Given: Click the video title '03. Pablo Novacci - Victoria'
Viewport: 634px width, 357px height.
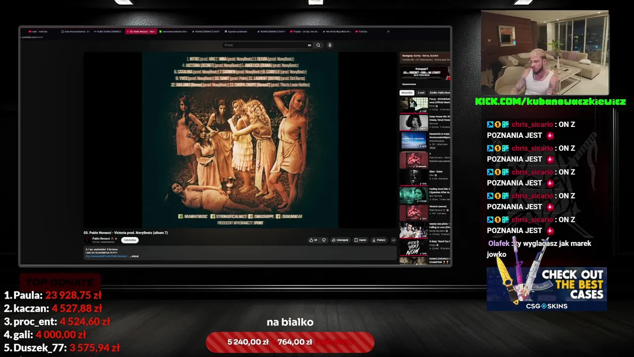Looking at the screenshot, I should pos(126,233).
